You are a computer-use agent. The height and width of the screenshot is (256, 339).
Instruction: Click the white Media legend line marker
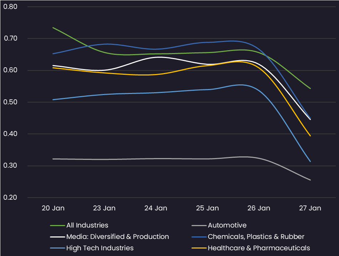tap(57, 237)
